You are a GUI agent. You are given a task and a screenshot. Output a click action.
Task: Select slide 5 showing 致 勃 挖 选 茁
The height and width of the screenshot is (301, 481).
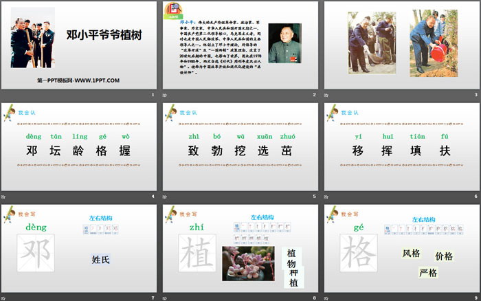pos(240,146)
